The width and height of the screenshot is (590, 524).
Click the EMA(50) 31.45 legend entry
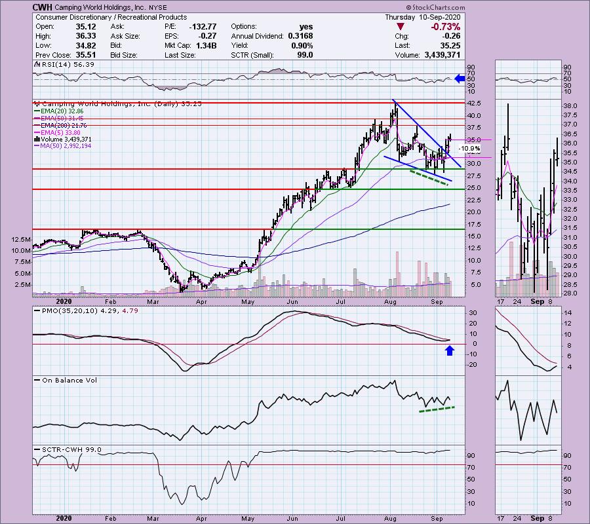pos(59,118)
